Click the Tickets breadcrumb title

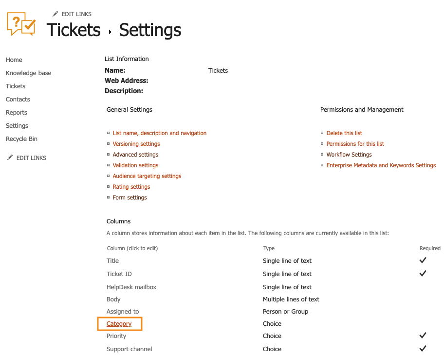74,30
